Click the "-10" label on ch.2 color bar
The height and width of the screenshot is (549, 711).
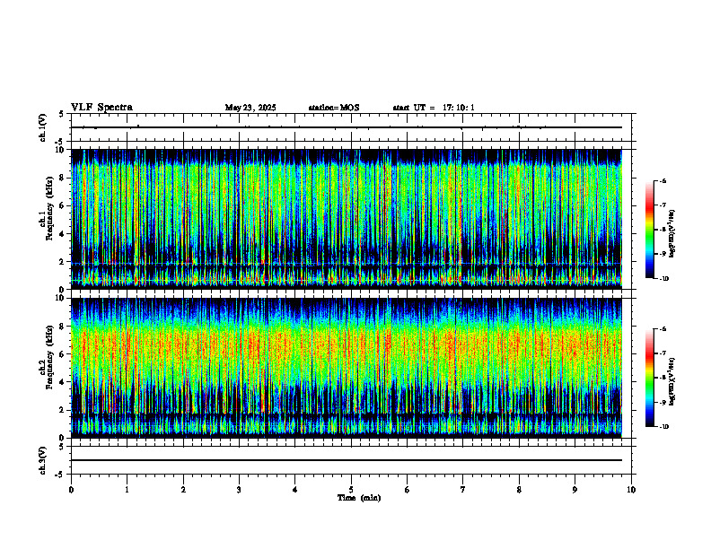point(664,427)
